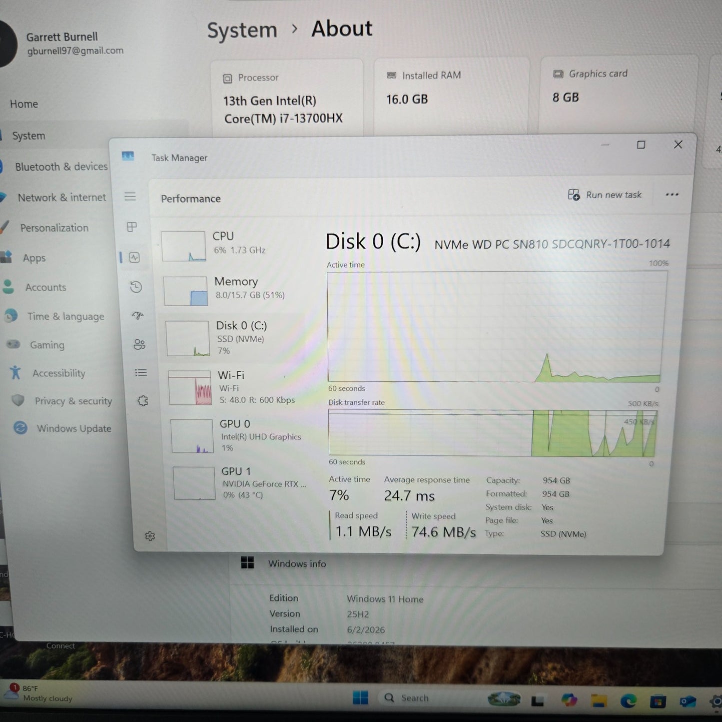Open Details page icon in Task Manager
The image size is (722, 722).
tap(141, 373)
